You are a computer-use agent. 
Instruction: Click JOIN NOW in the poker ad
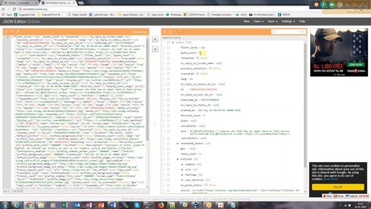[x=355, y=64]
